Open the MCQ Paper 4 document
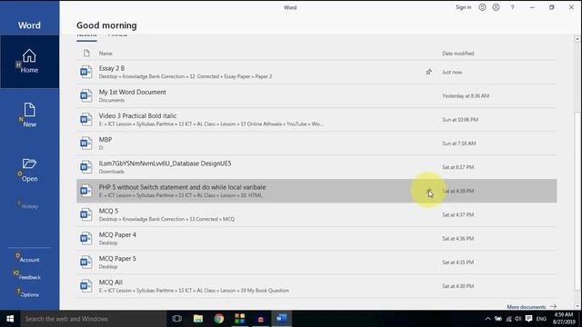The height and width of the screenshot is (327, 582). pos(316,238)
